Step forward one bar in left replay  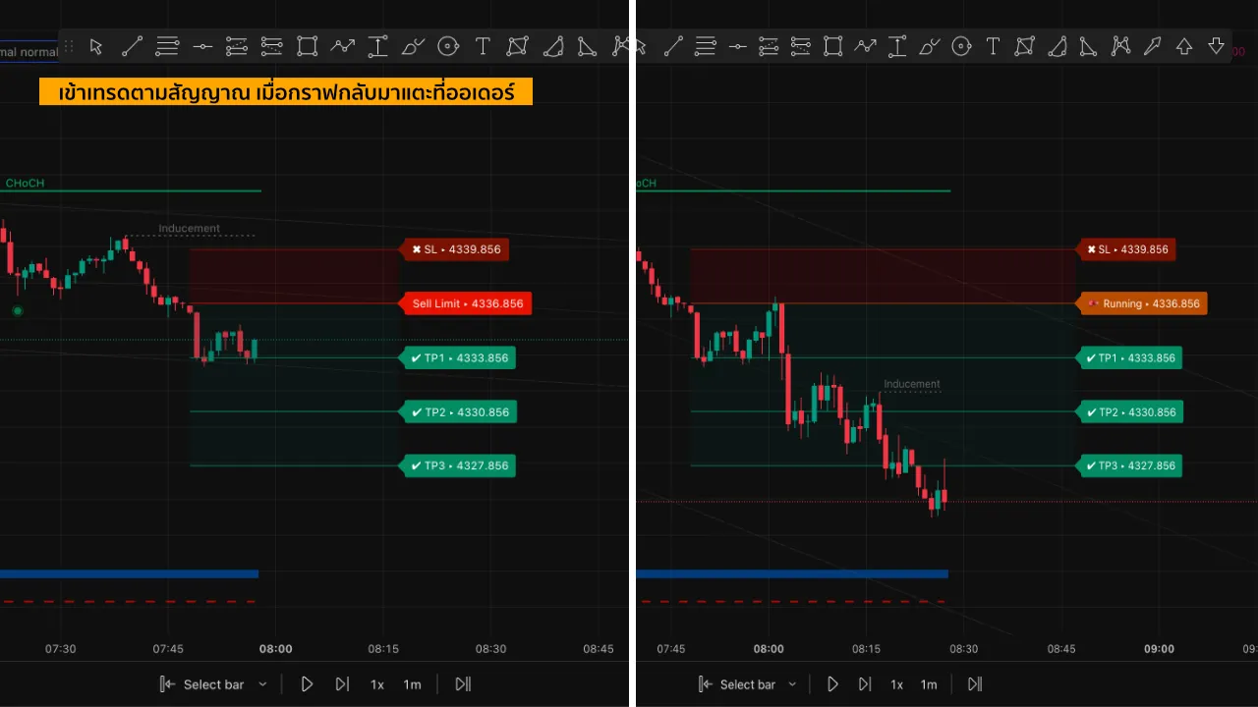point(342,684)
